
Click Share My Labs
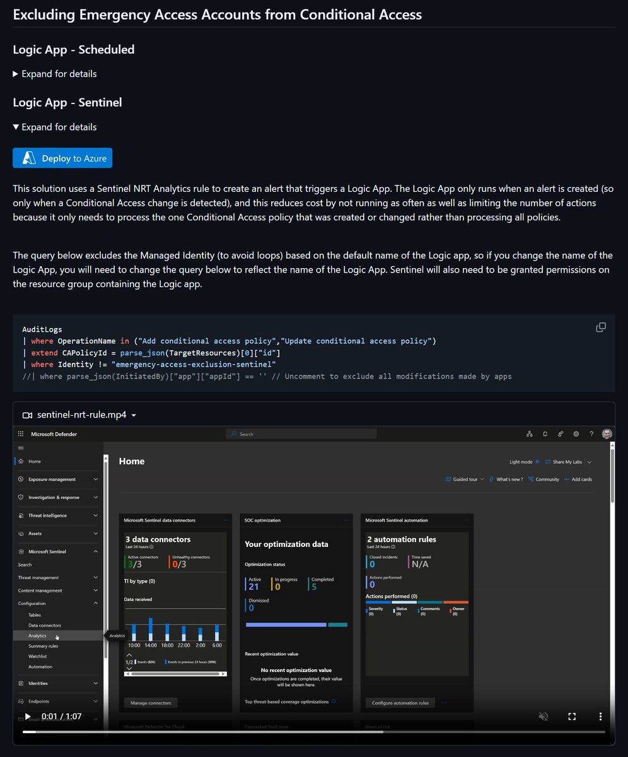coord(564,462)
